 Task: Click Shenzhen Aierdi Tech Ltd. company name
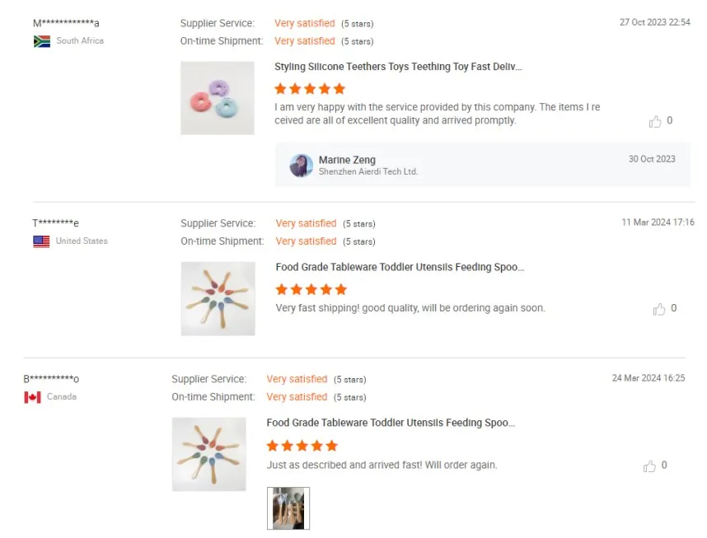click(x=368, y=171)
